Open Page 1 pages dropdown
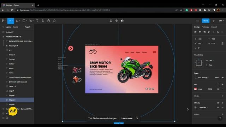 [x=28, y=27]
